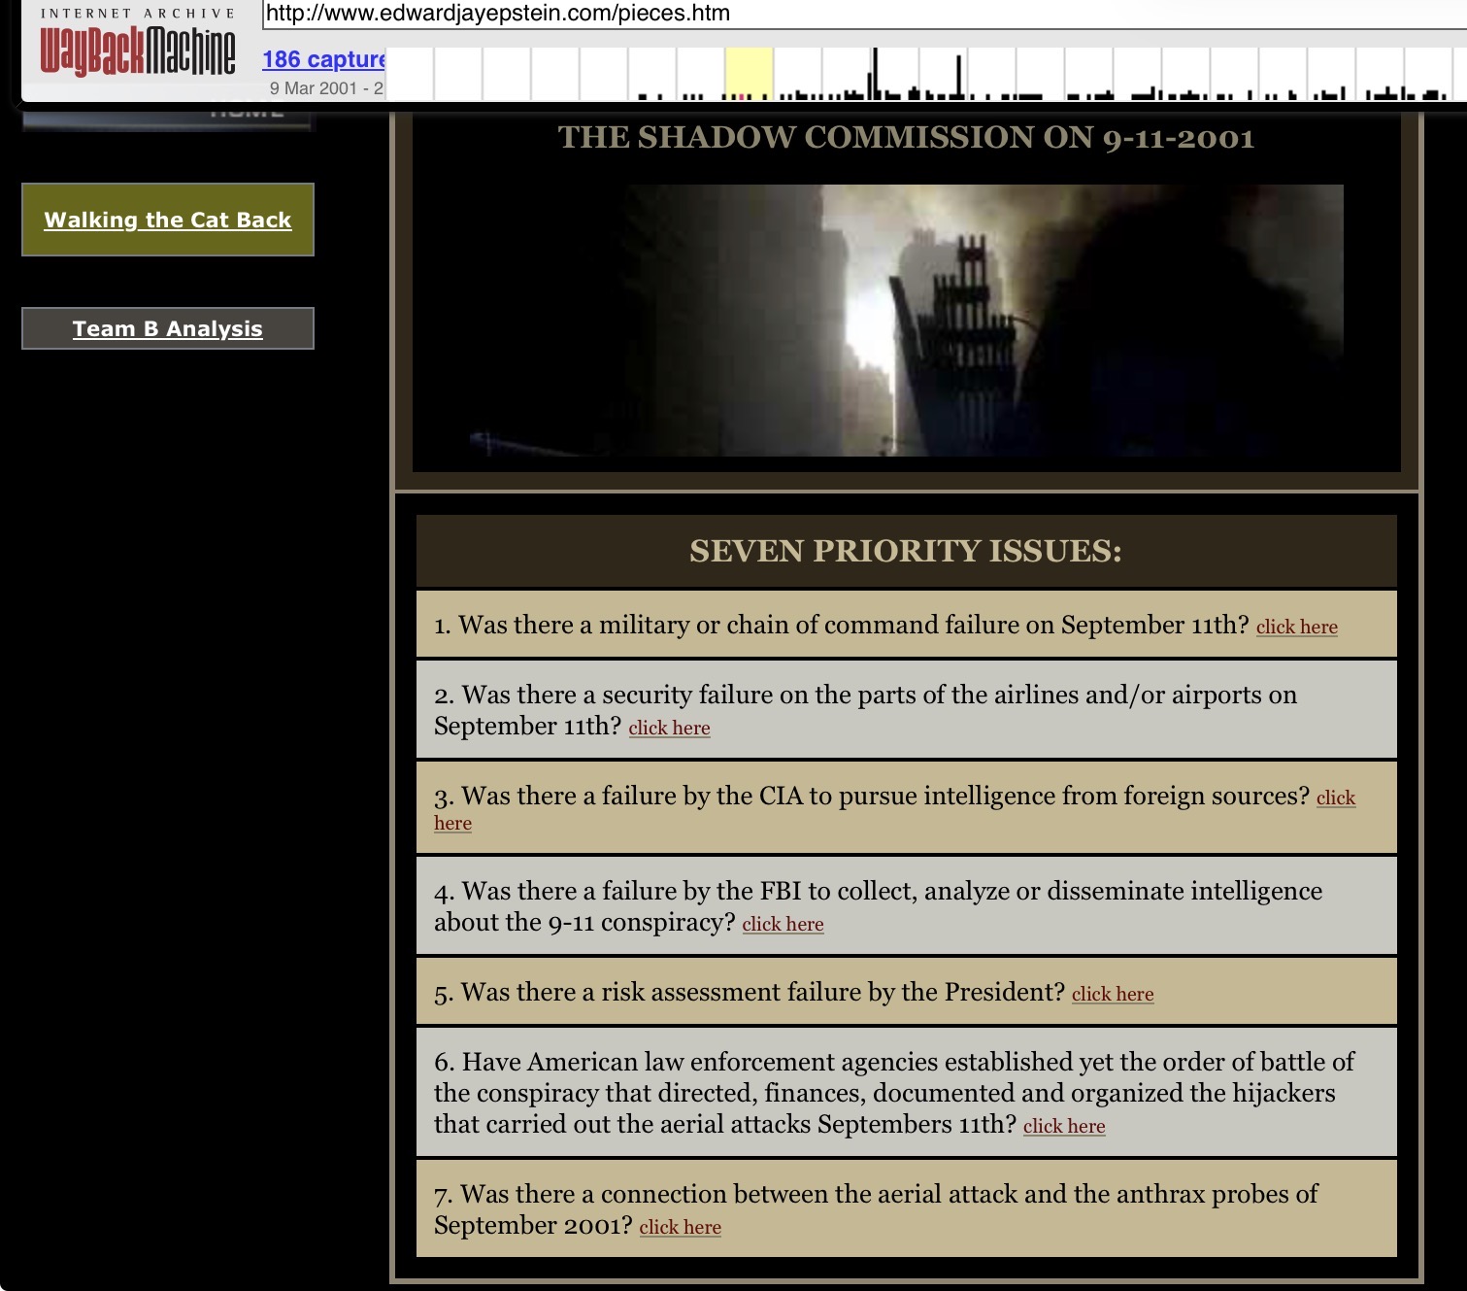Screen dimensions: 1467x1291
Task: Focus the archived URL input field
Action: (864, 14)
